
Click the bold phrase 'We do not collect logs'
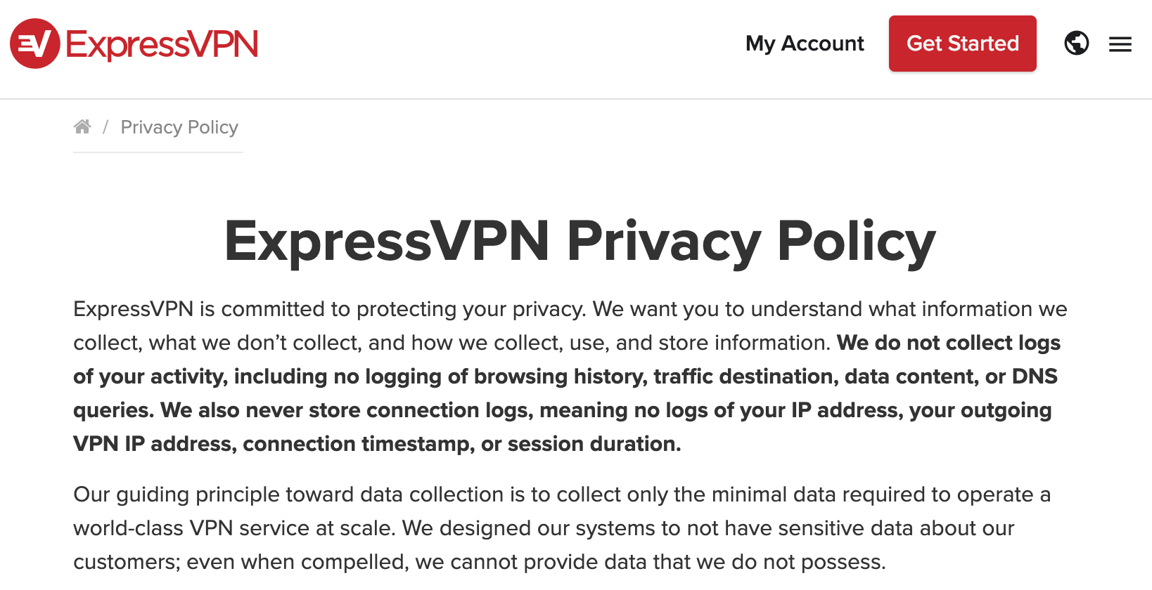click(948, 343)
